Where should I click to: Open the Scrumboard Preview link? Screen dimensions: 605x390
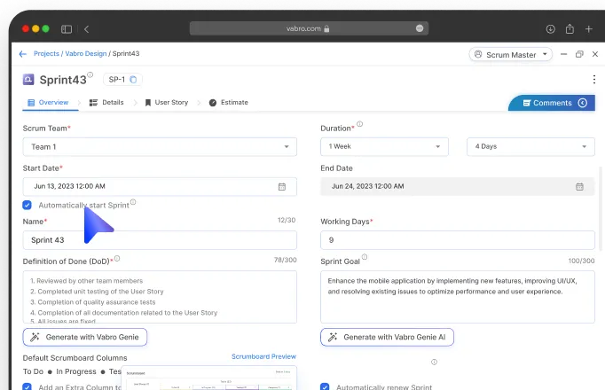[263, 356]
